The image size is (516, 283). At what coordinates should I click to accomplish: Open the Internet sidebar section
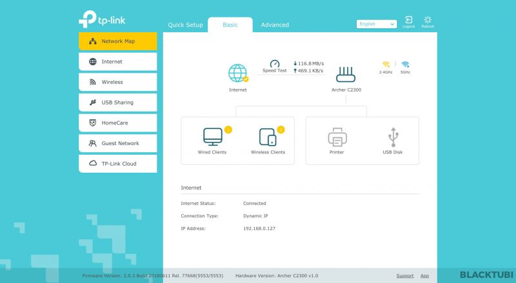click(118, 61)
